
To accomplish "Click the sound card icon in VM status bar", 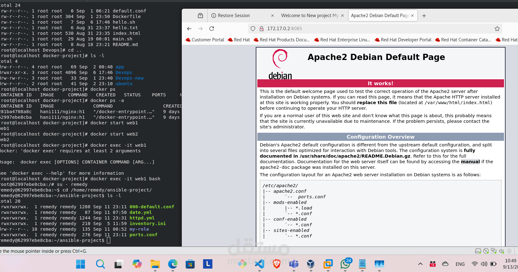I will pos(502,251).
